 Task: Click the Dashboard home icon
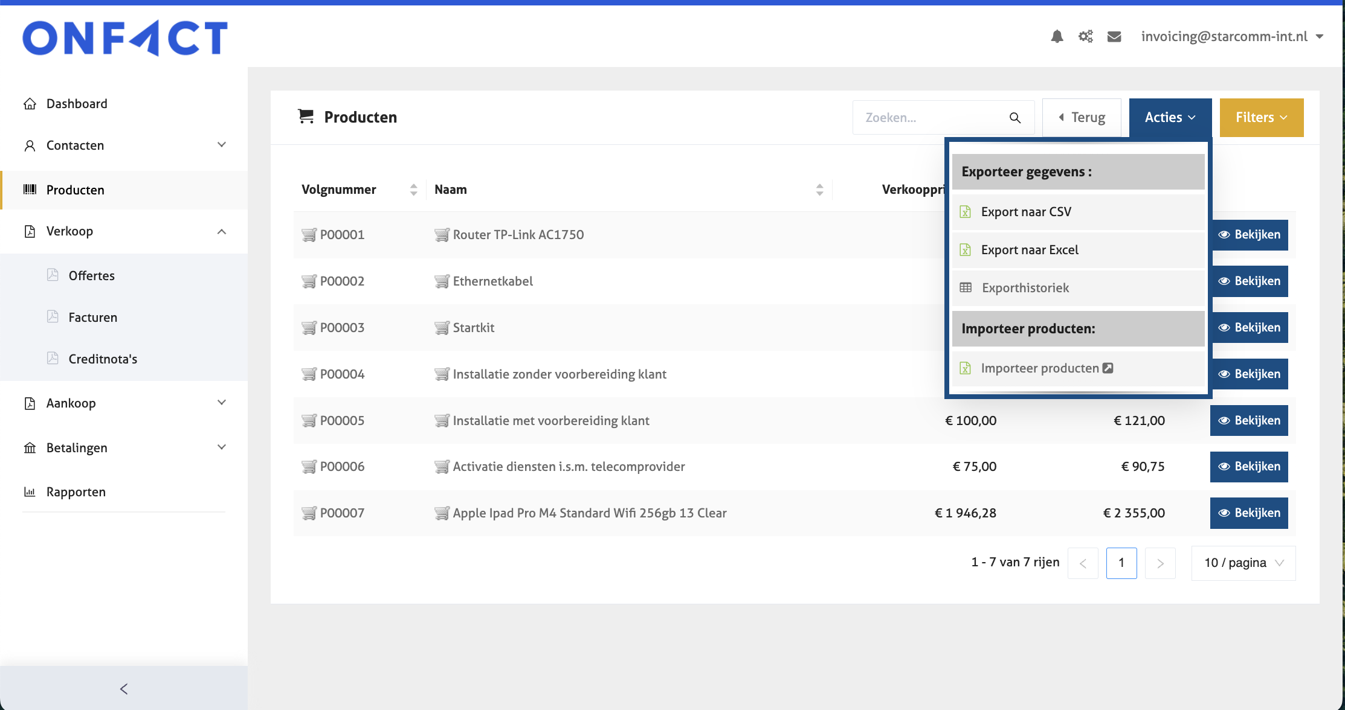pos(30,104)
